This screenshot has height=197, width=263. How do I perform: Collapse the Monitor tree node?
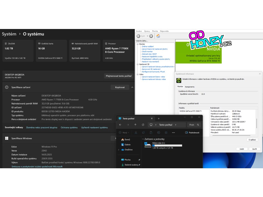138,44
